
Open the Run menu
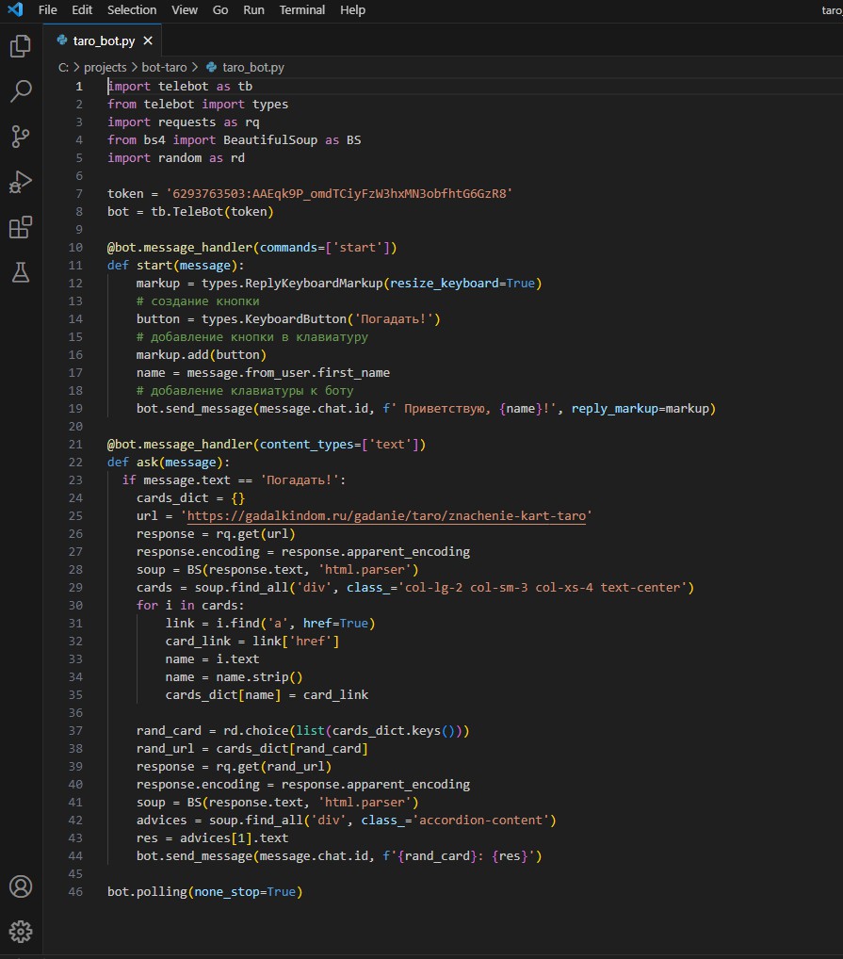(x=253, y=9)
